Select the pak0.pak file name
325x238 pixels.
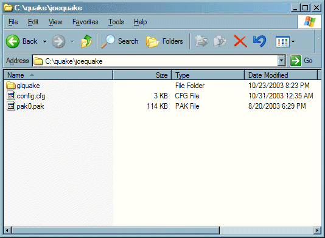click(30, 106)
